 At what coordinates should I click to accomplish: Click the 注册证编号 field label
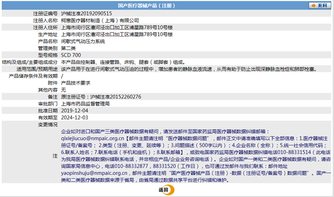tap(45, 13)
